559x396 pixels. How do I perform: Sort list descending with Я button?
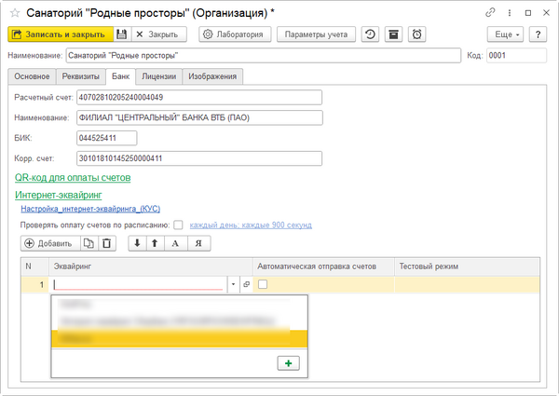click(199, 243)
